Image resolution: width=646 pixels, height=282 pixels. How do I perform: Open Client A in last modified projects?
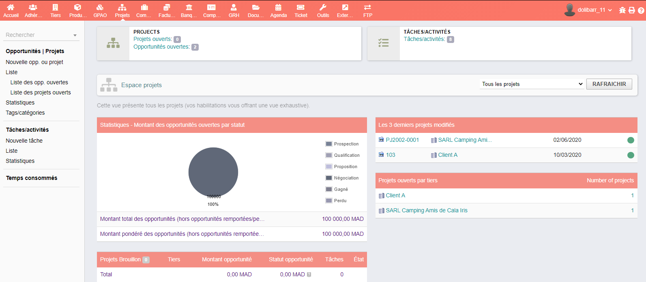[448, 155]
